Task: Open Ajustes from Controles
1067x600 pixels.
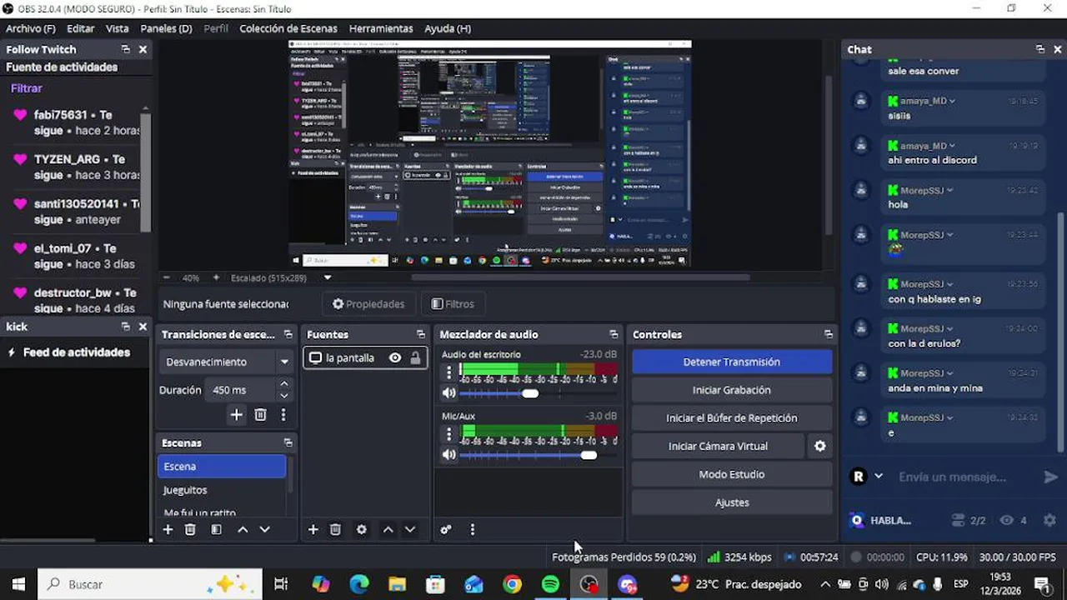Action: (x=732, y=502)
